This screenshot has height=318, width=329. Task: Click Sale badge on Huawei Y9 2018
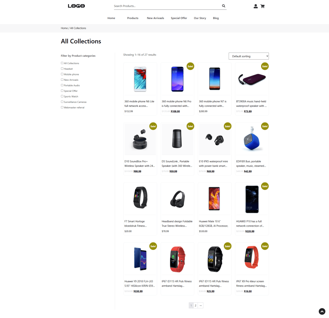click(x=153, y=246)
